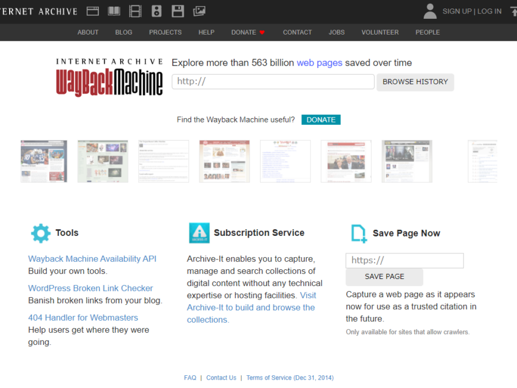This screenshot has height=388, width=517.
Task: Open the Web archive icon in top bar
Action: pos(93,12)
